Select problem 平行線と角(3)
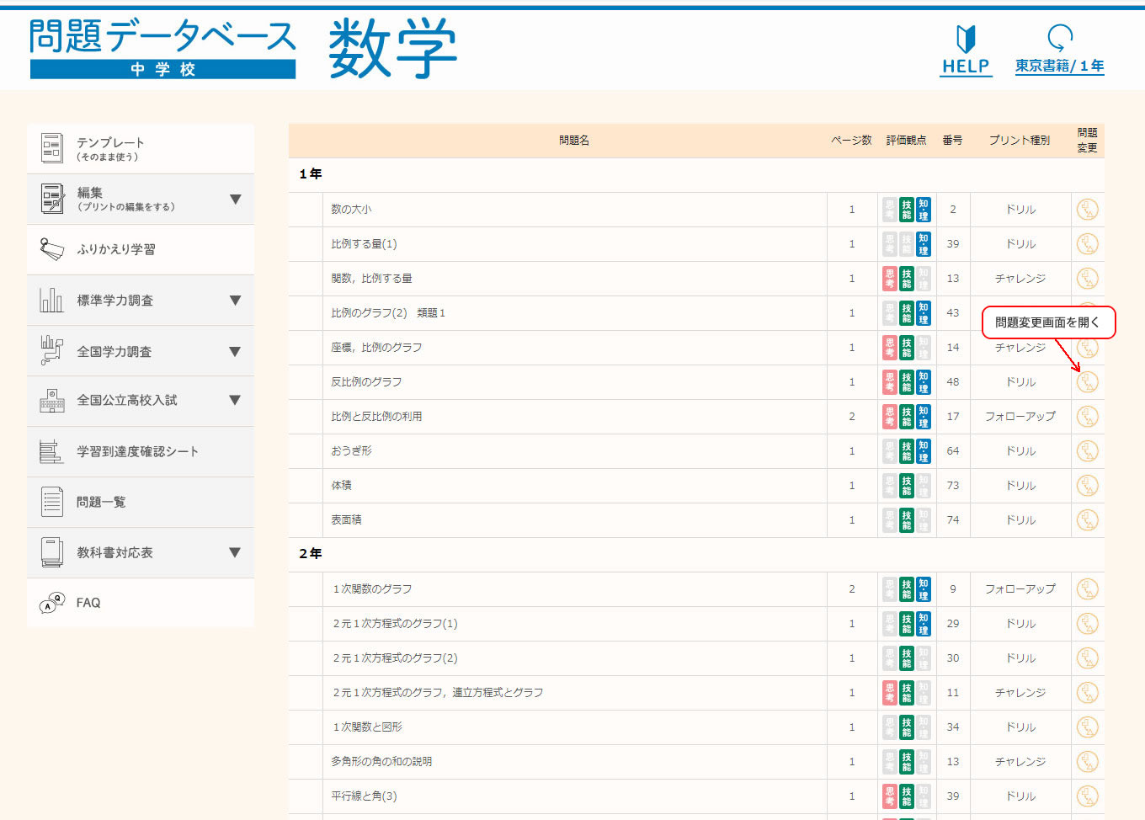Screen dimensions: 1145x820 click(x=364, y=796)
